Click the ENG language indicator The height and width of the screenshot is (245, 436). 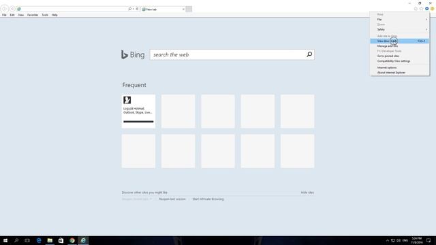(405, 240)
